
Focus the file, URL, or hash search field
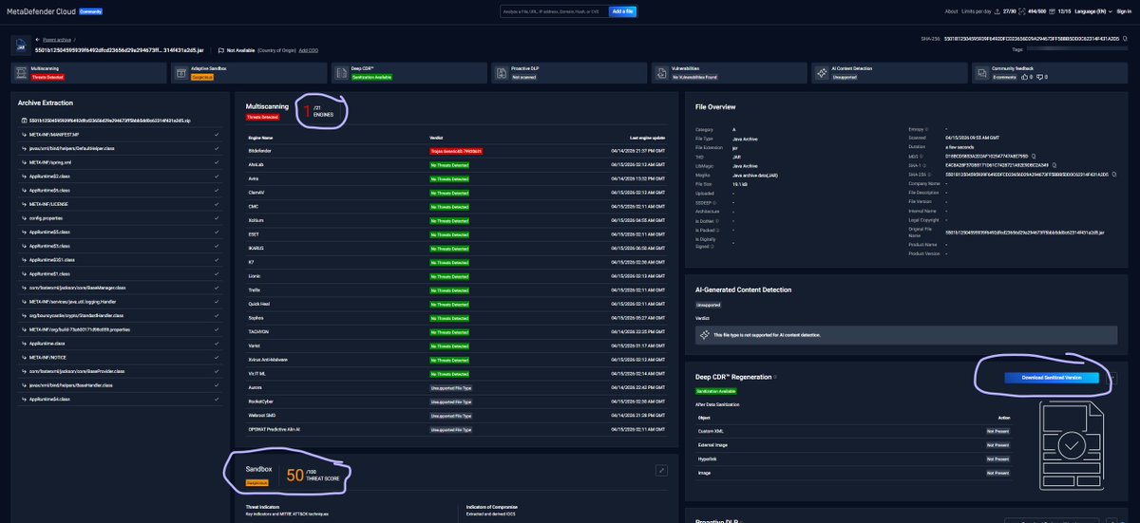554,11
